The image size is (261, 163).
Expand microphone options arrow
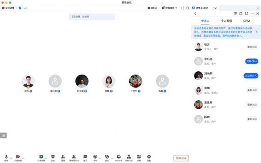coord(11,157)
